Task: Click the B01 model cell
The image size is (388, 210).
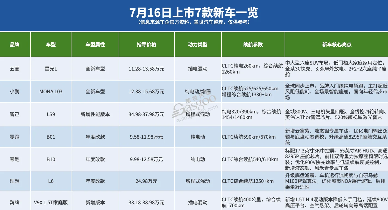Action: click(51, 137)
